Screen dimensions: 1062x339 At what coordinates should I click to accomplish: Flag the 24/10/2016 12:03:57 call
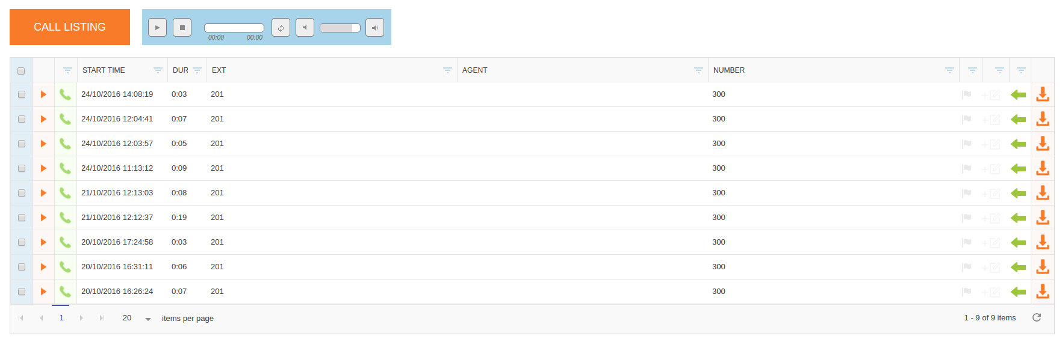coord(966,144)
